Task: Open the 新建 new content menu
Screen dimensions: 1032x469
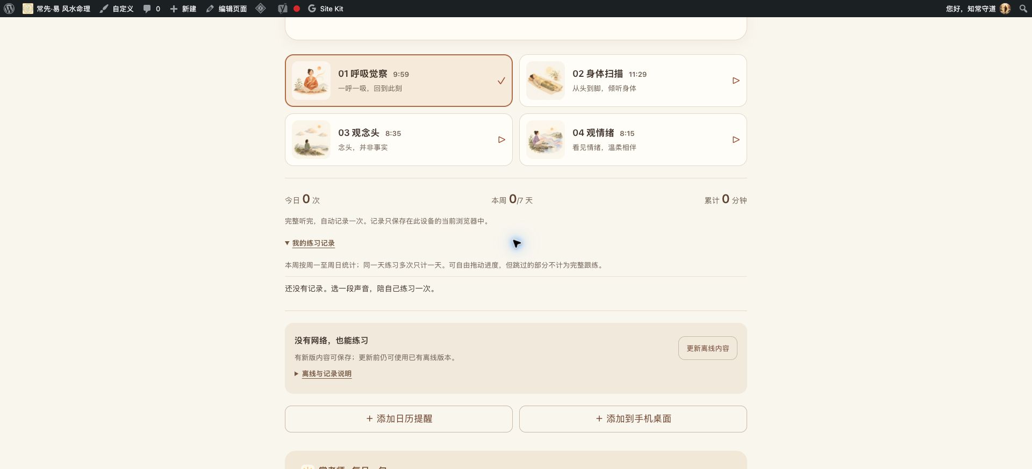Action: coord(183,9)
